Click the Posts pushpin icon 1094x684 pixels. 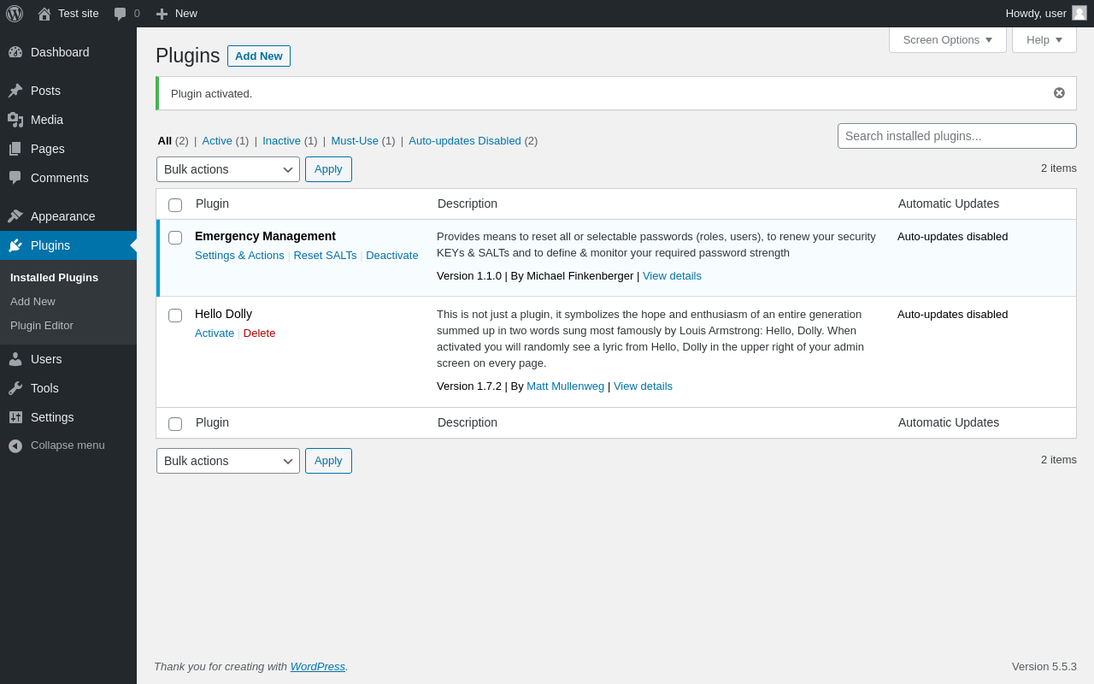click(15, 91)
